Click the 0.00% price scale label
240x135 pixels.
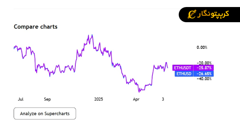tap(202, 47)
